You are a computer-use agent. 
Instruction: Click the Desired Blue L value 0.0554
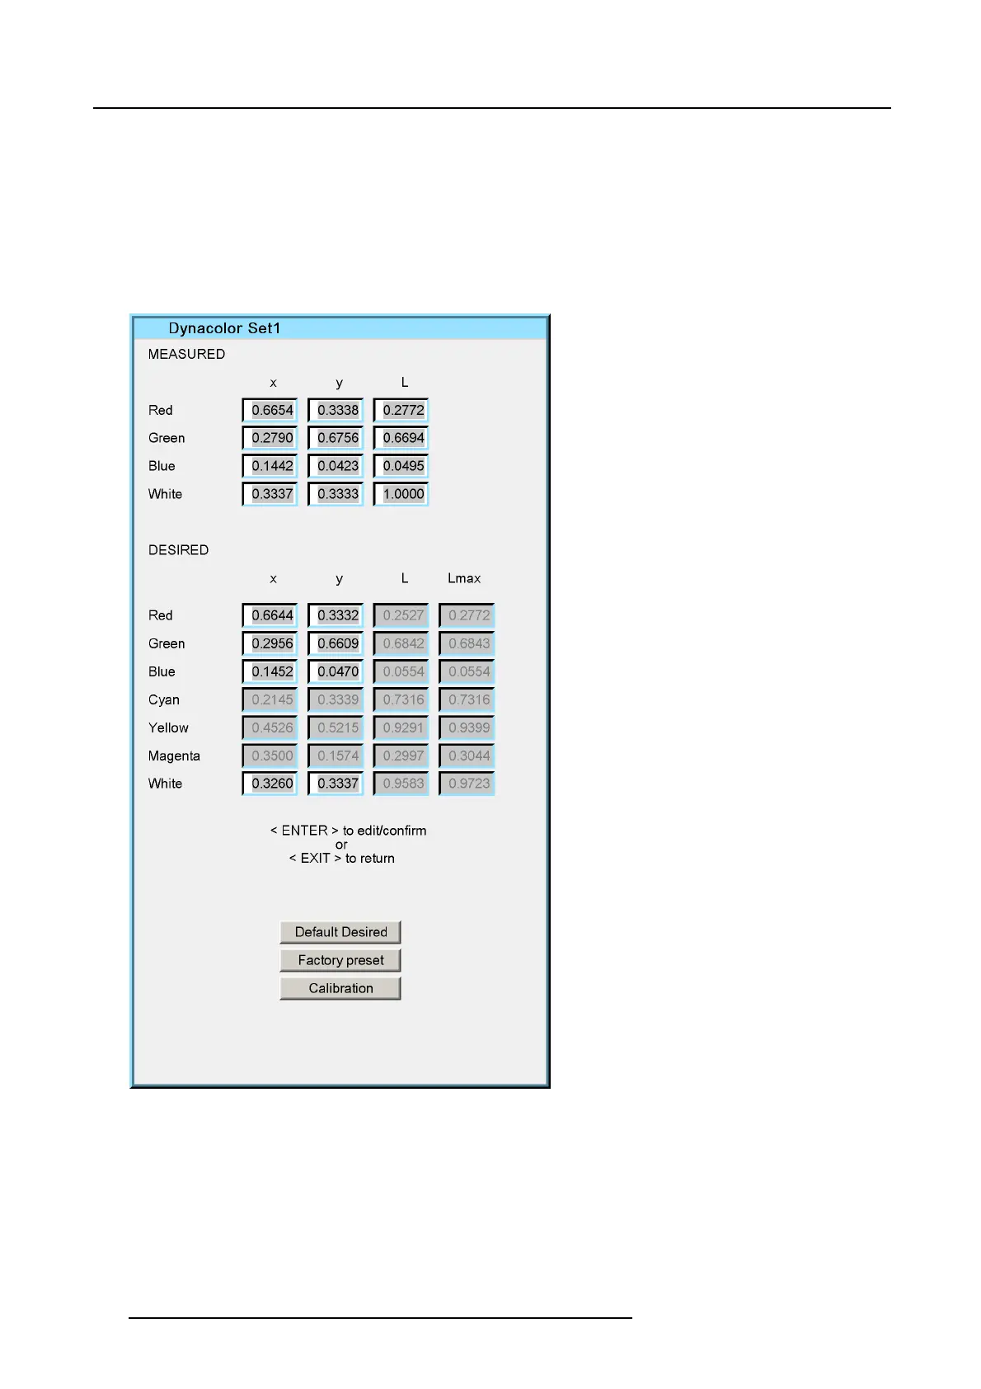coord(401,671)
